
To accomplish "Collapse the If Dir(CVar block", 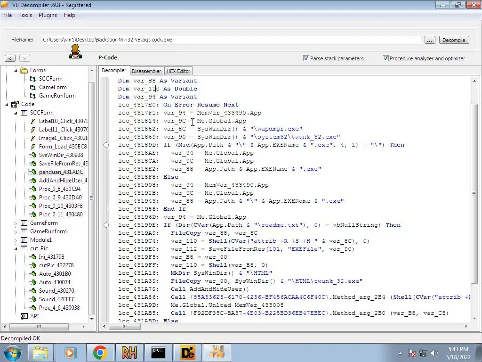I will click(106, 225).
